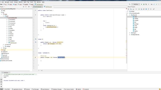161x90 pixels.
Task: Execute Maven goal icon in Maven toolbar
Action: 141,9
